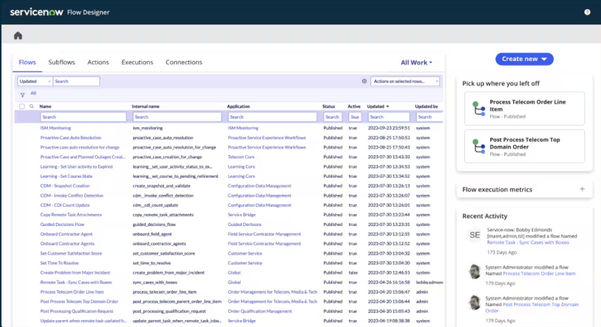Image resolution: width=601 pixels, height=327 pixels.
Task: Click the internal name guided_decisions_flow
Action: 154,224
